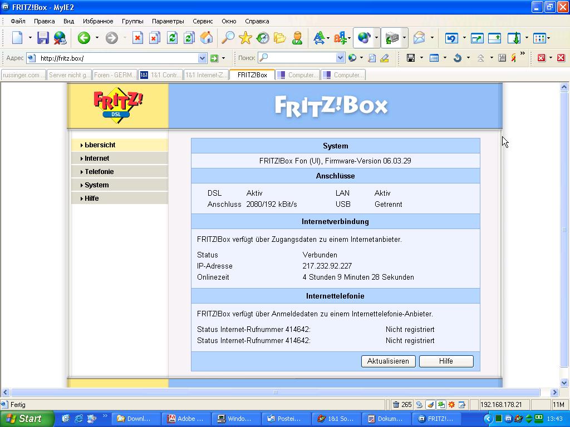The width and height of the screenshot is (570, 427).
Task: Click the green down arrow window icon
Action: tap(514, 38)
